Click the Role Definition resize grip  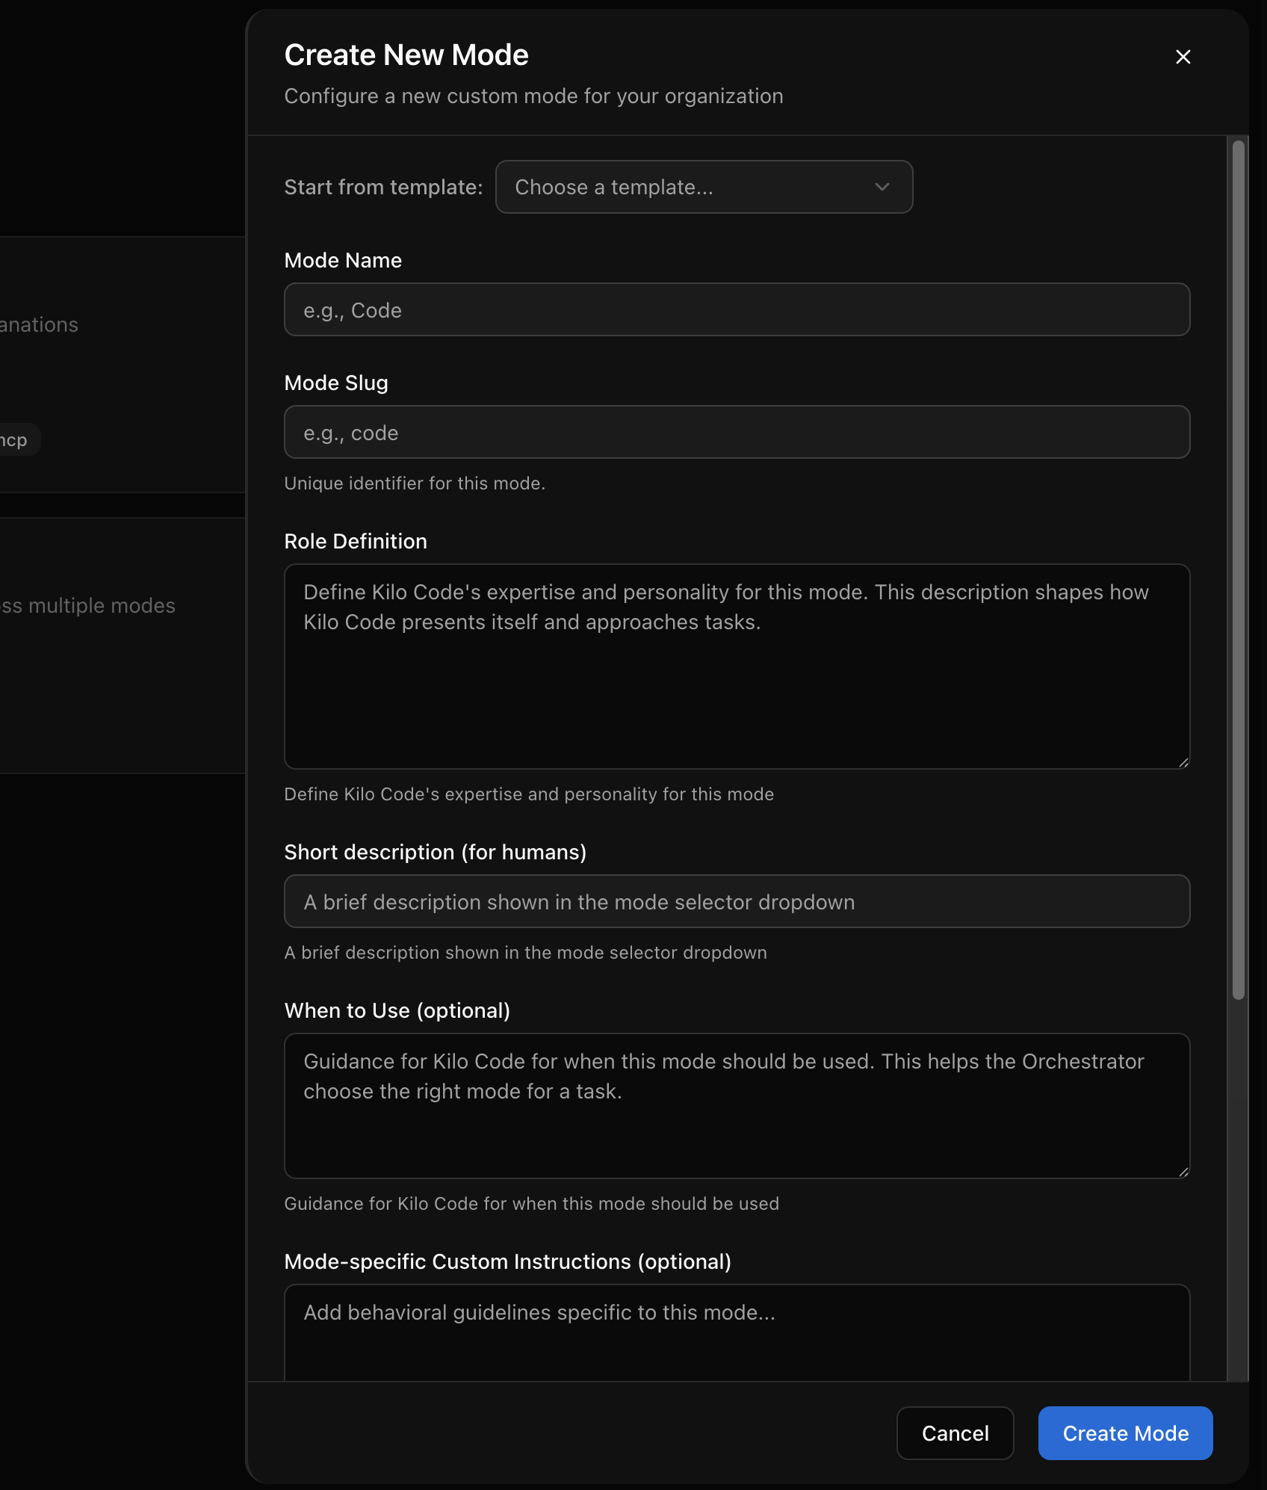(1183, 762)
